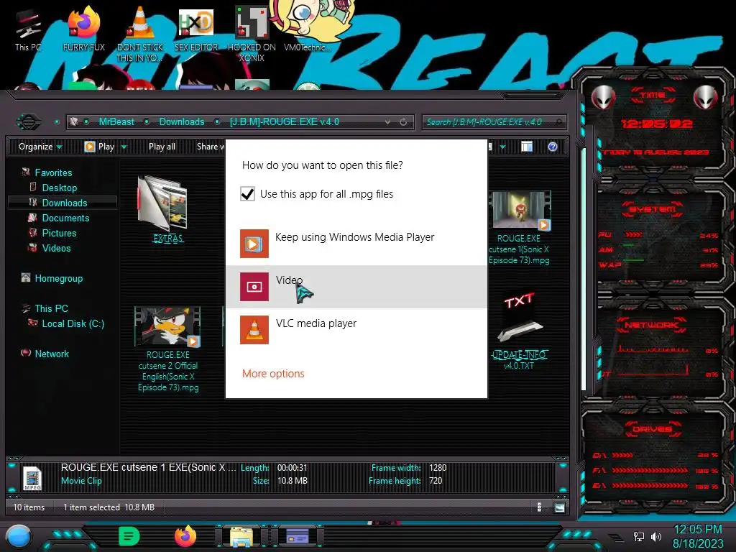Switch to large thumbnails view in status bar
This screenshot has height=552, width=736.
(559, 507)
